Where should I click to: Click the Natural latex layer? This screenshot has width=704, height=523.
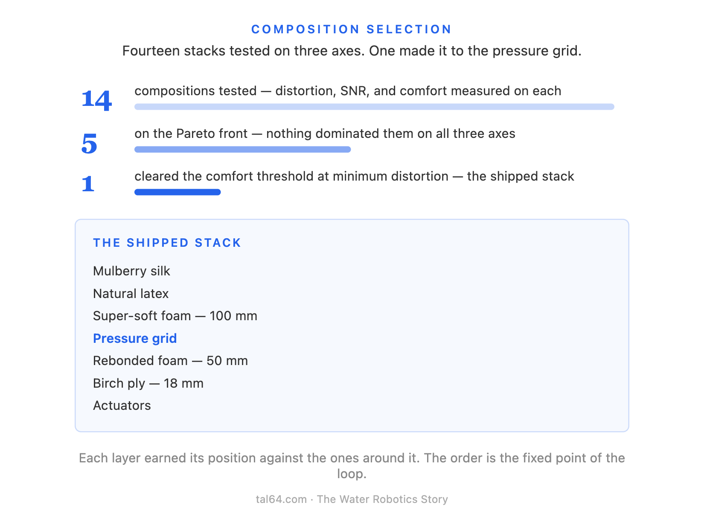(131, 294)
